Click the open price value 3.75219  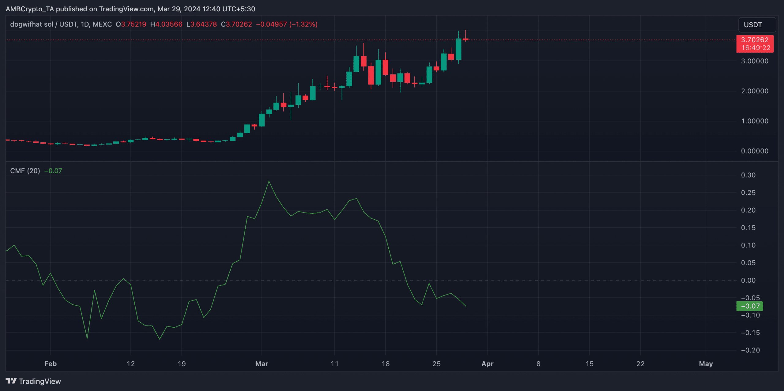pyautogui.click(x=134, y=24)
